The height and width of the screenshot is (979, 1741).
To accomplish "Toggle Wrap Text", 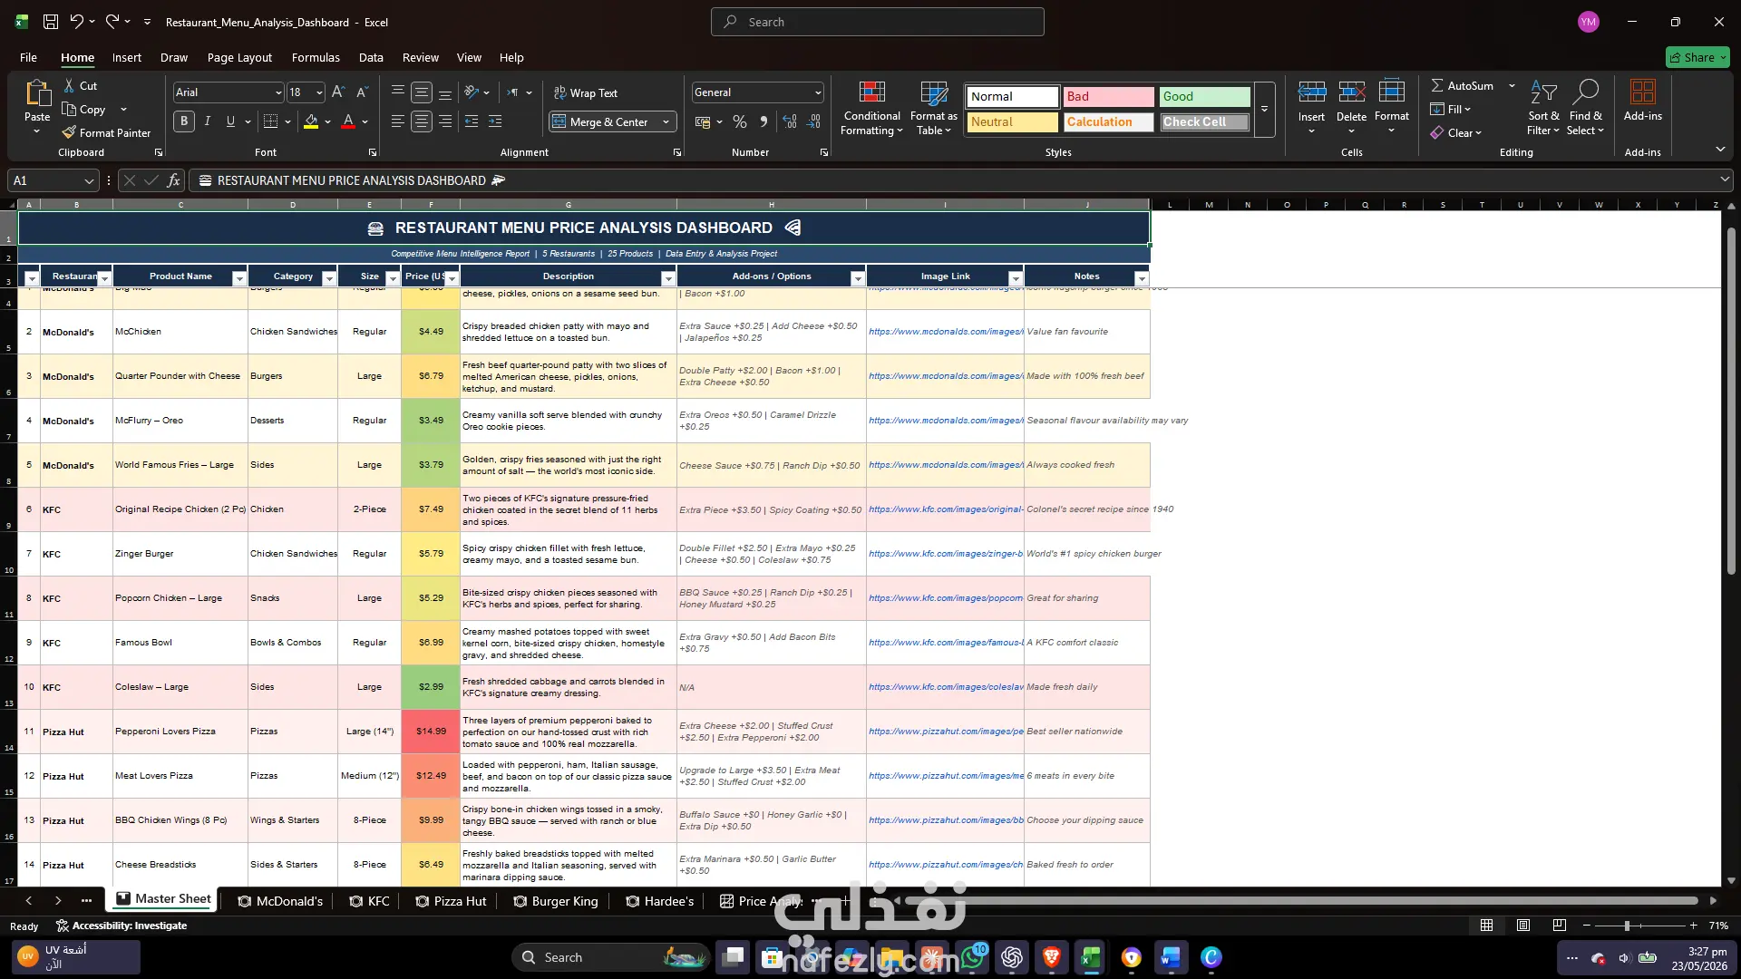I will (x=586, y=92).
